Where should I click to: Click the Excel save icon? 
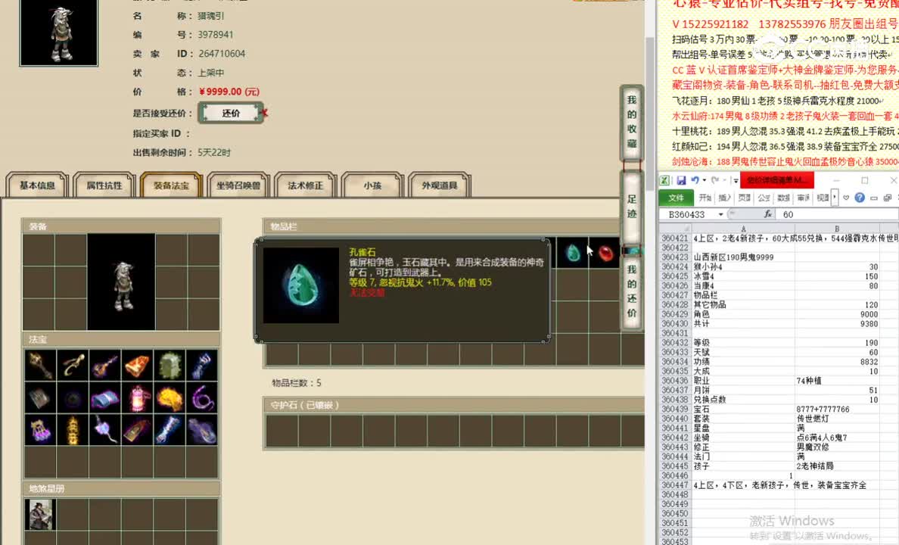point(681,180)
